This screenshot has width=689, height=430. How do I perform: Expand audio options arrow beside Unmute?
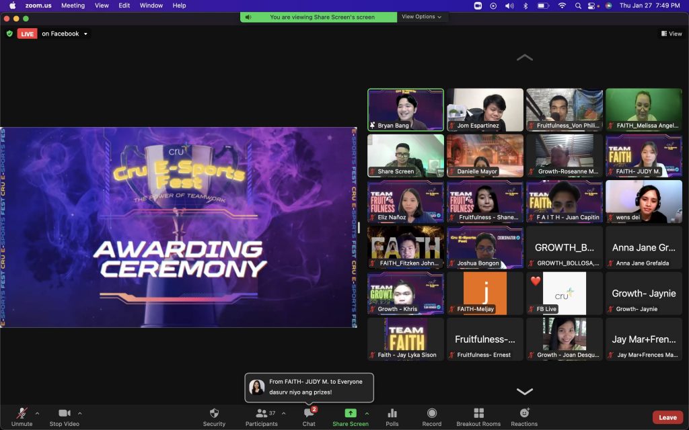click(37, 413)
